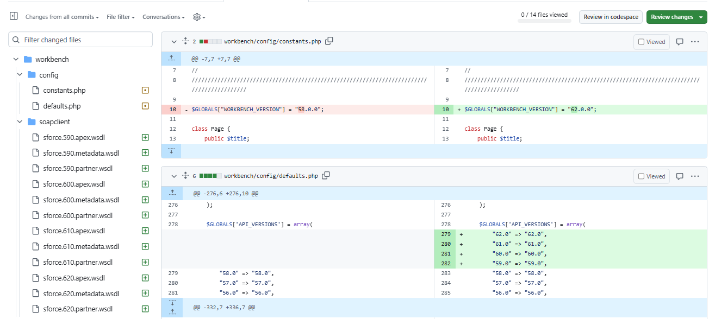Click Review in codespace button
Image resolution: width=709 pixels, height=319 pixels.
[x=611, y=17]
